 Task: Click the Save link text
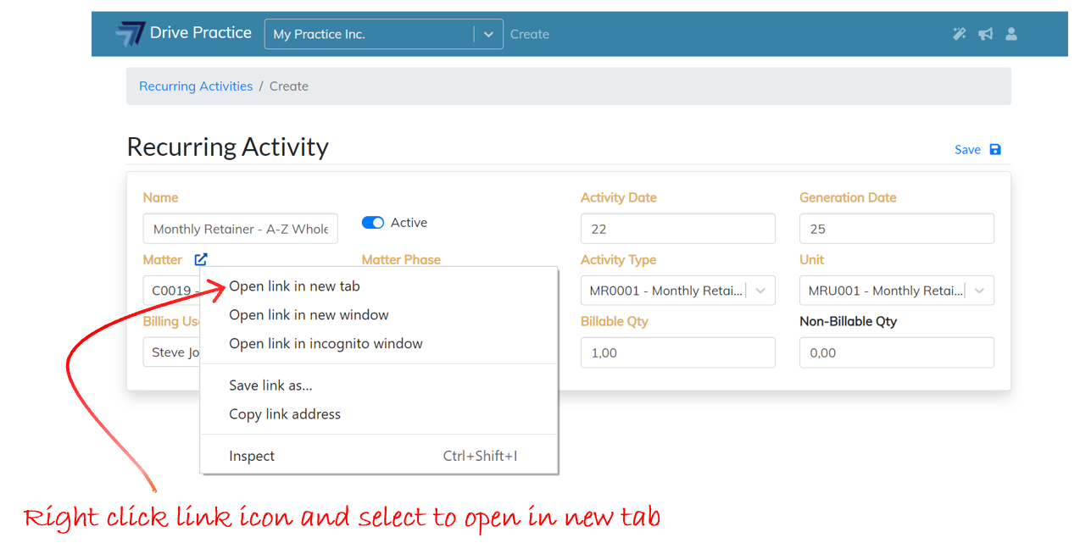pyautogui.click(x=967, y=150)
